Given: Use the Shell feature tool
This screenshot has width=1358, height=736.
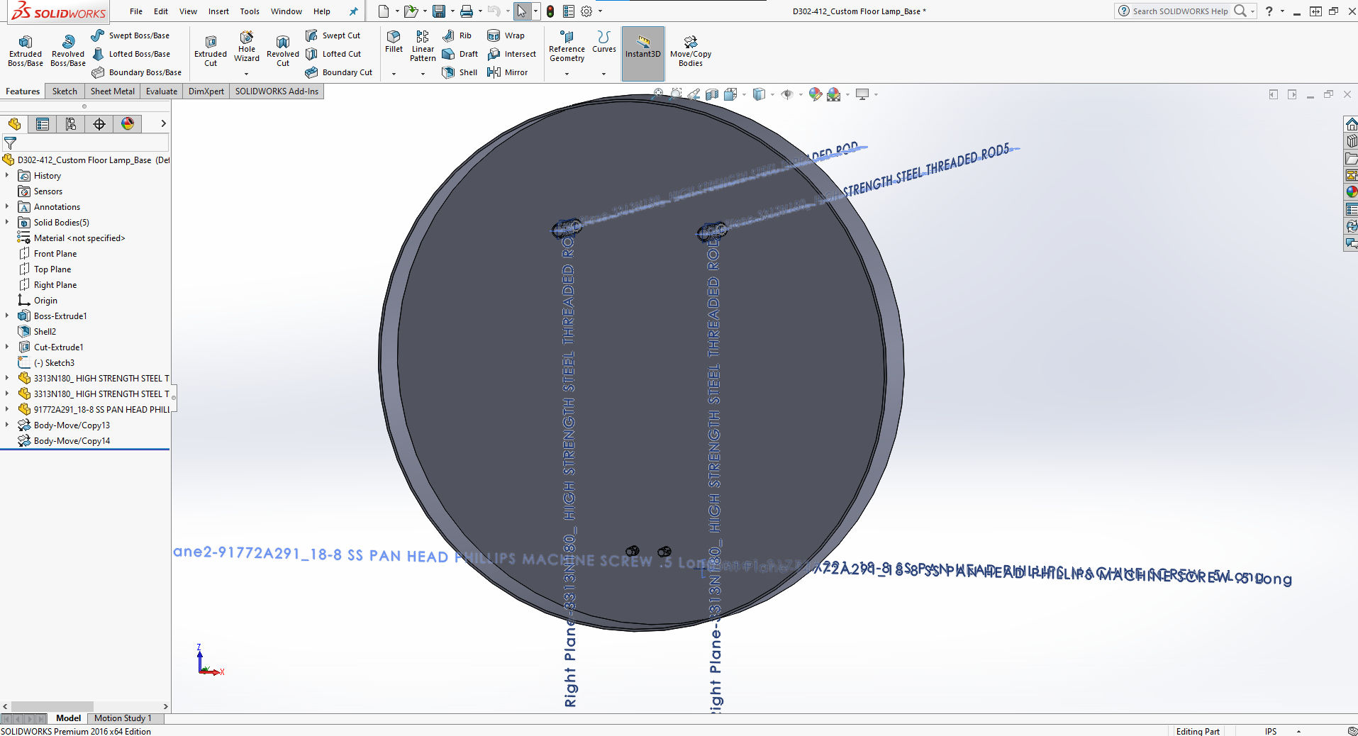Looking at the screenshot, I should tap(460, 72).
